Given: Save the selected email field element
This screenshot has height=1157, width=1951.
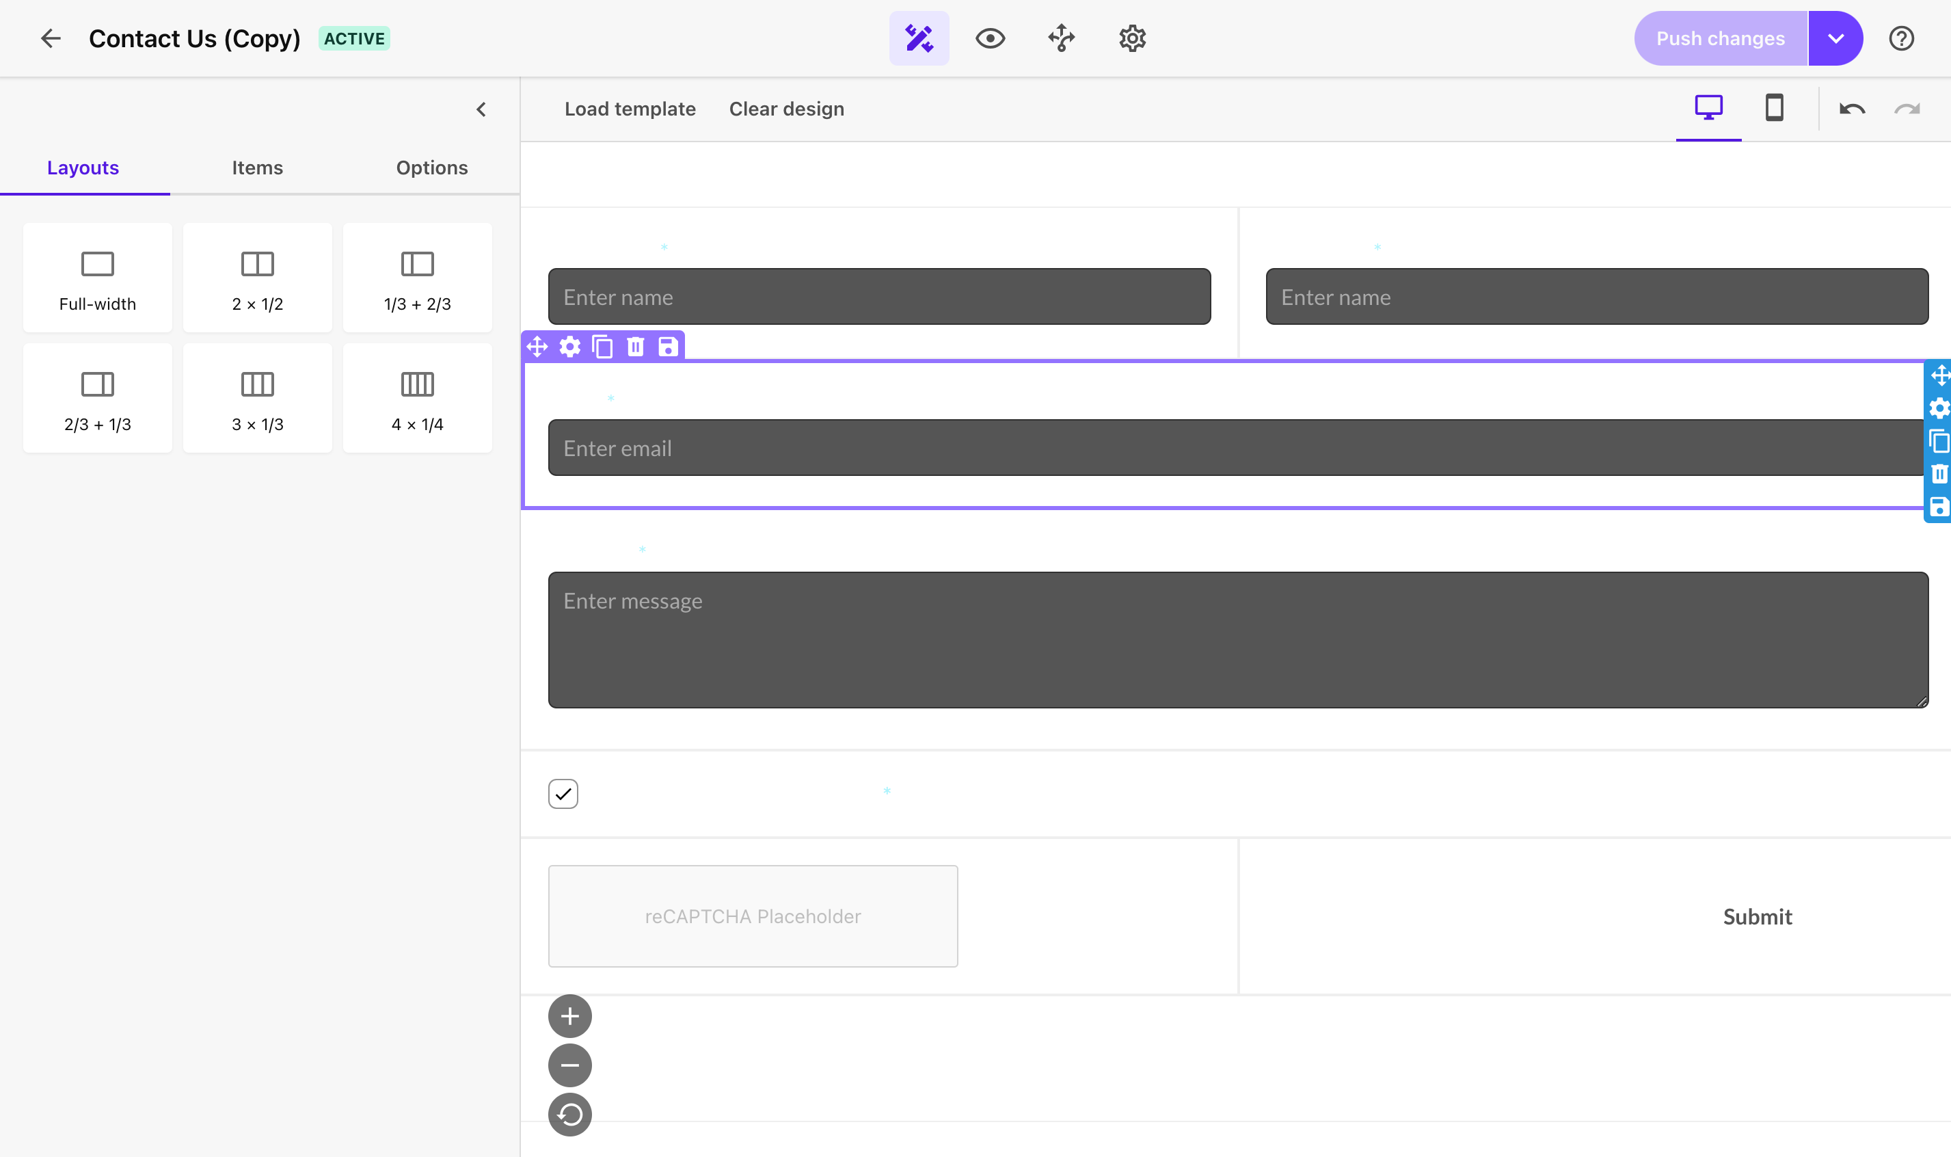Looking at the screenshot, I should point(669,346).
